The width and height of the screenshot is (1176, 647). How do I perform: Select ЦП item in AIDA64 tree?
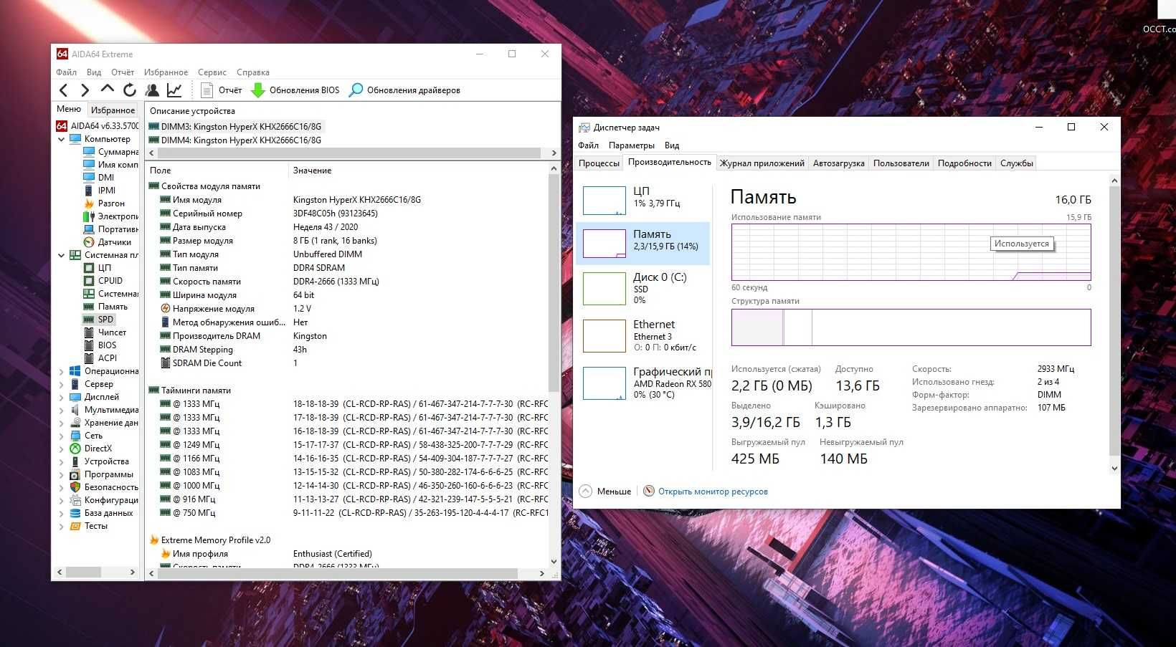point(98,268)
